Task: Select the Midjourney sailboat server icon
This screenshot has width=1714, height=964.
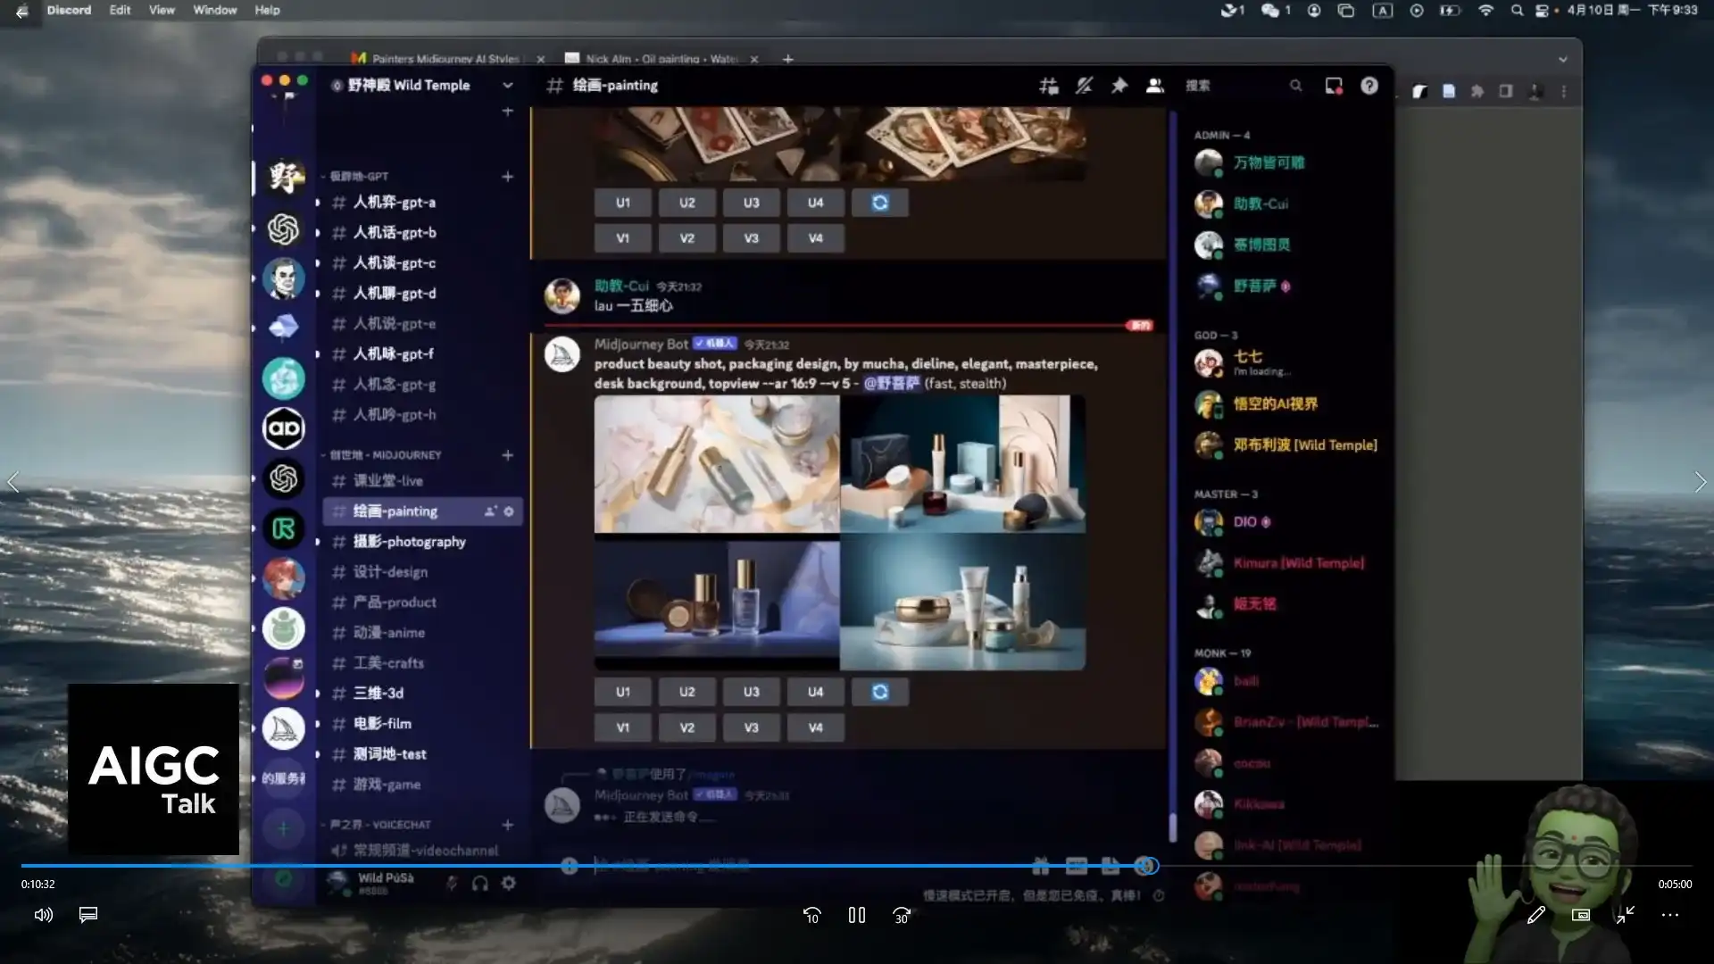Action: pyautogui.click(x=284, y=728)
